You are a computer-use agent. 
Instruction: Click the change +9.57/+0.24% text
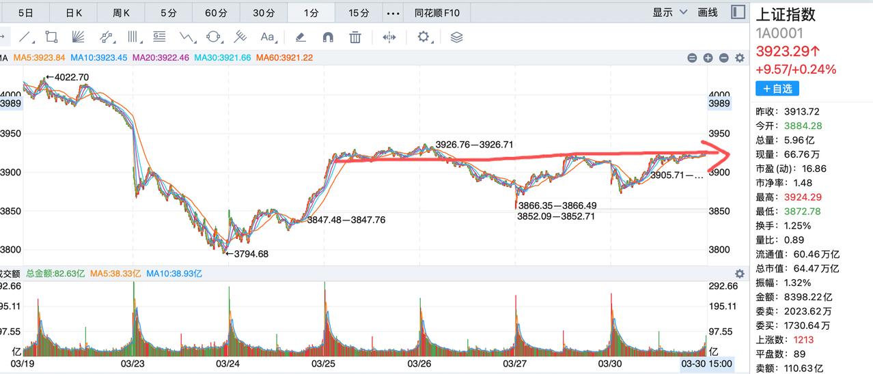tap(796, 69)
